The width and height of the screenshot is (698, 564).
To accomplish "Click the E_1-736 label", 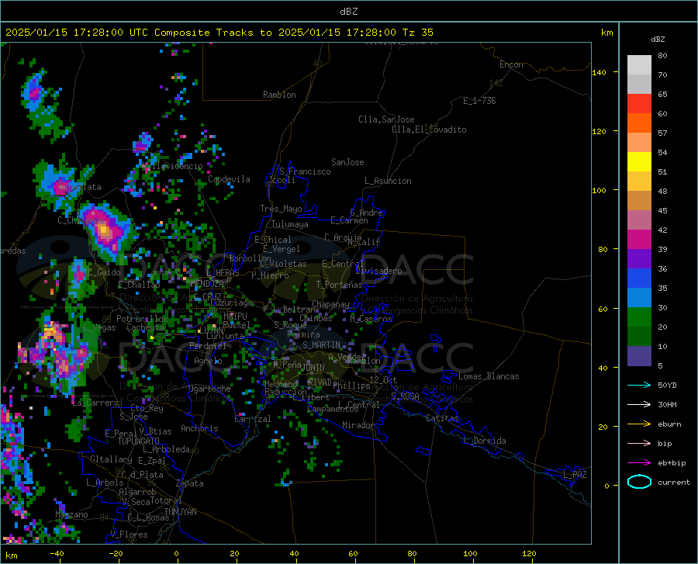I will tap(479, 101).
